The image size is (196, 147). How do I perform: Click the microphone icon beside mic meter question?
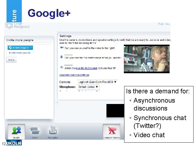pos(62,57)
